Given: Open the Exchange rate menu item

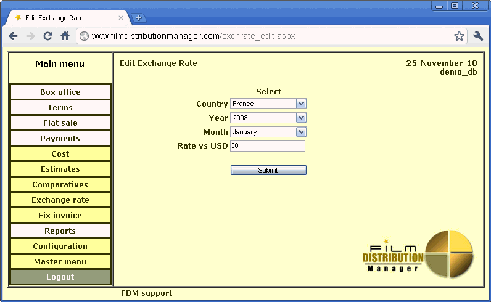Looking at the screenshot, I should tap(60, 200).
